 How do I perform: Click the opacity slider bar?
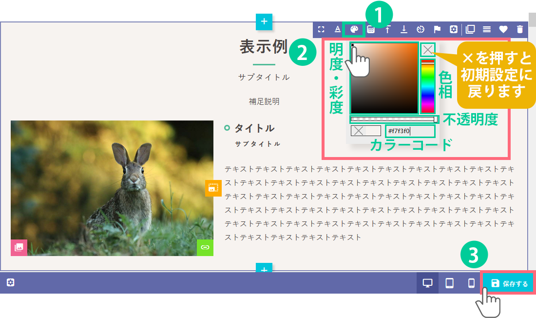tap(393, 119)
